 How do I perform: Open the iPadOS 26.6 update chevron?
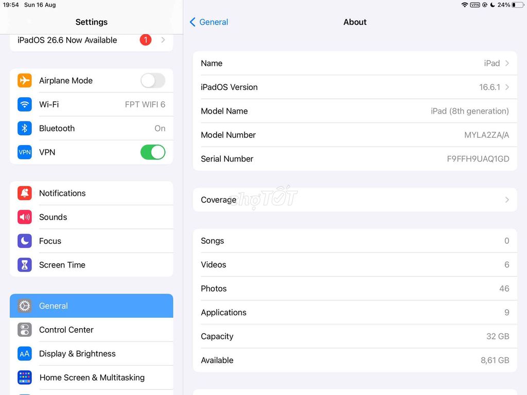coord(163,40)
